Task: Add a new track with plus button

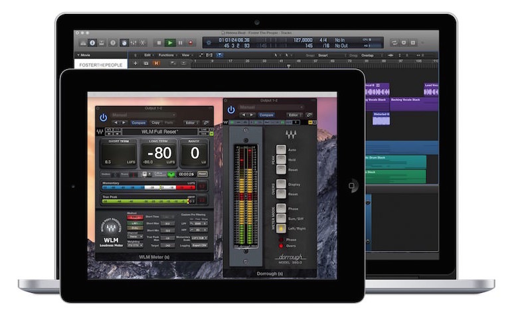Action: [135, 63]
